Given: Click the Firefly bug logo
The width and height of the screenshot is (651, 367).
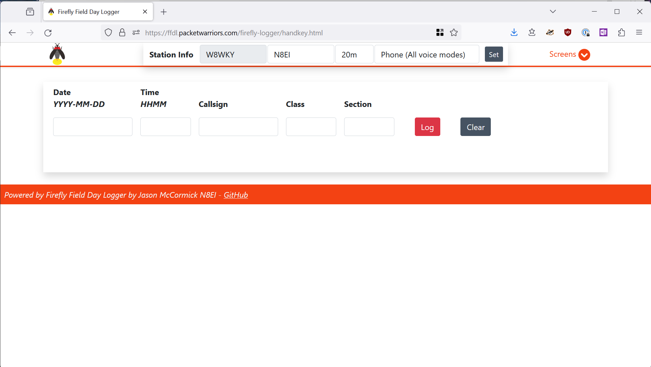Looking at the screenshot, I should click(57, 54).
